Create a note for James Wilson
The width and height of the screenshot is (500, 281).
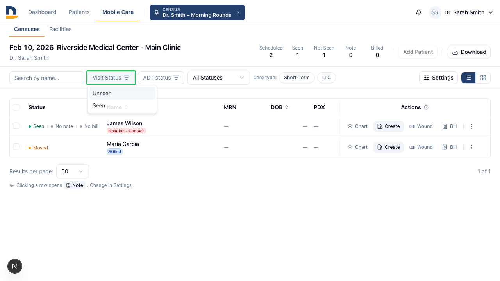[388, 126]
